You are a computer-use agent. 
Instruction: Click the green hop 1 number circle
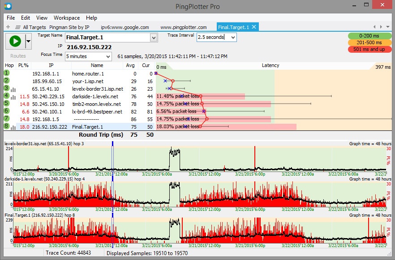click(7, 73)
